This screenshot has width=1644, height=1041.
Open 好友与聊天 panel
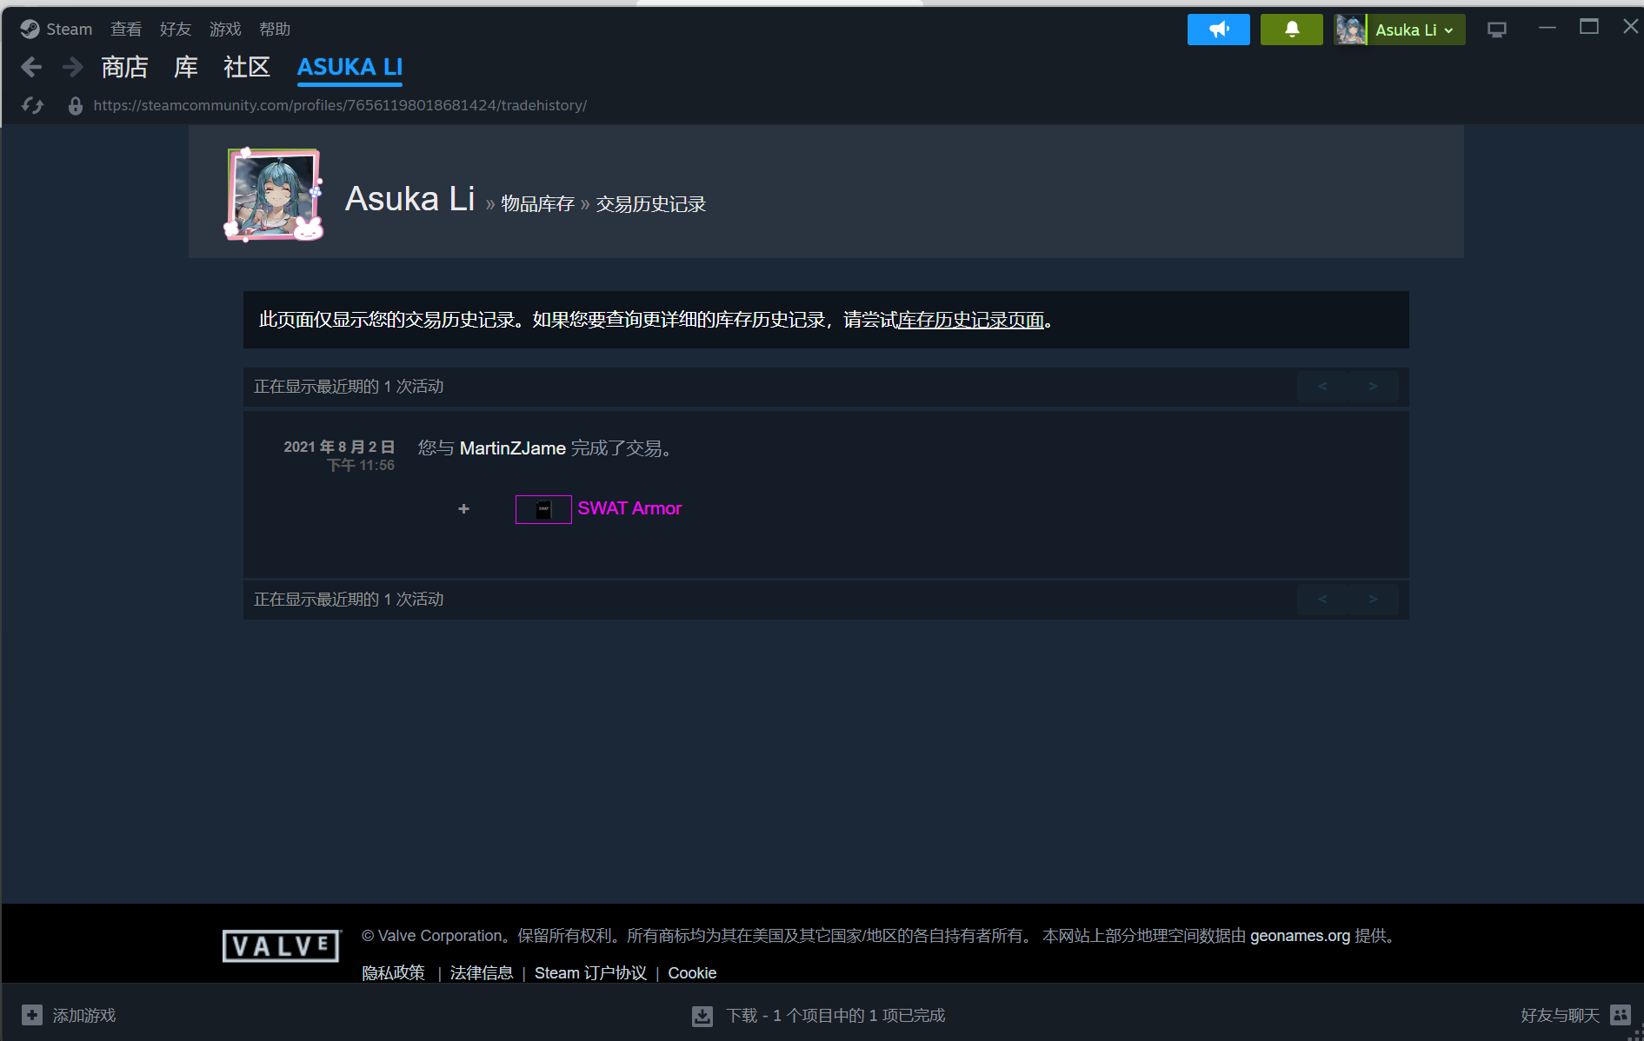(1560, 1016)
